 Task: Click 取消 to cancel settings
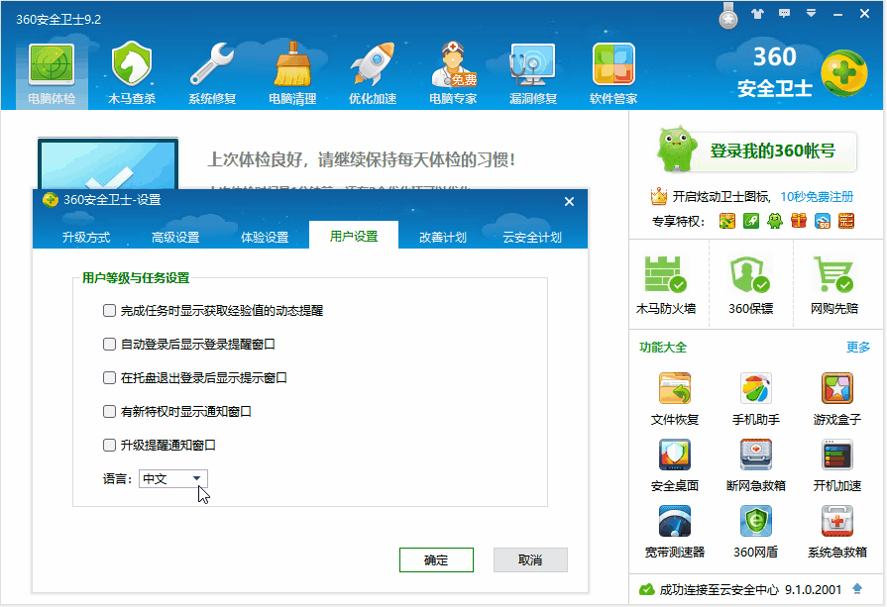(530, 559)
